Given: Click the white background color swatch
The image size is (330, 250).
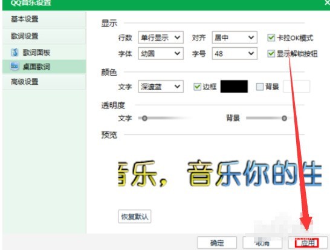Looking at the screenshot, I should (x=297, y=87).
